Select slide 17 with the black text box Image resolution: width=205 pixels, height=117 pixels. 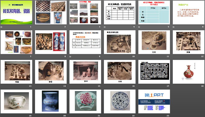pos(154,72)
